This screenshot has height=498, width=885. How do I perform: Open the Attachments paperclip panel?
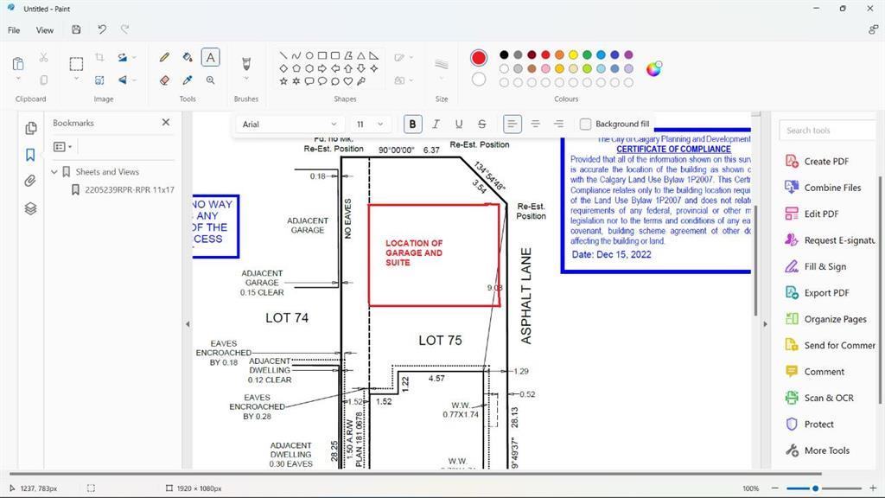30,182
